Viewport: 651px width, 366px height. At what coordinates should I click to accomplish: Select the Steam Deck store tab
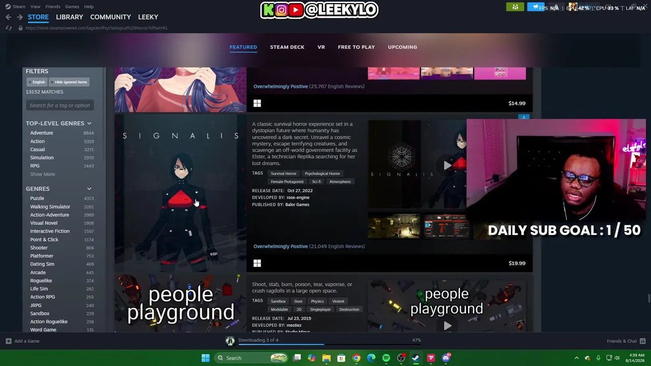(287, 47)
